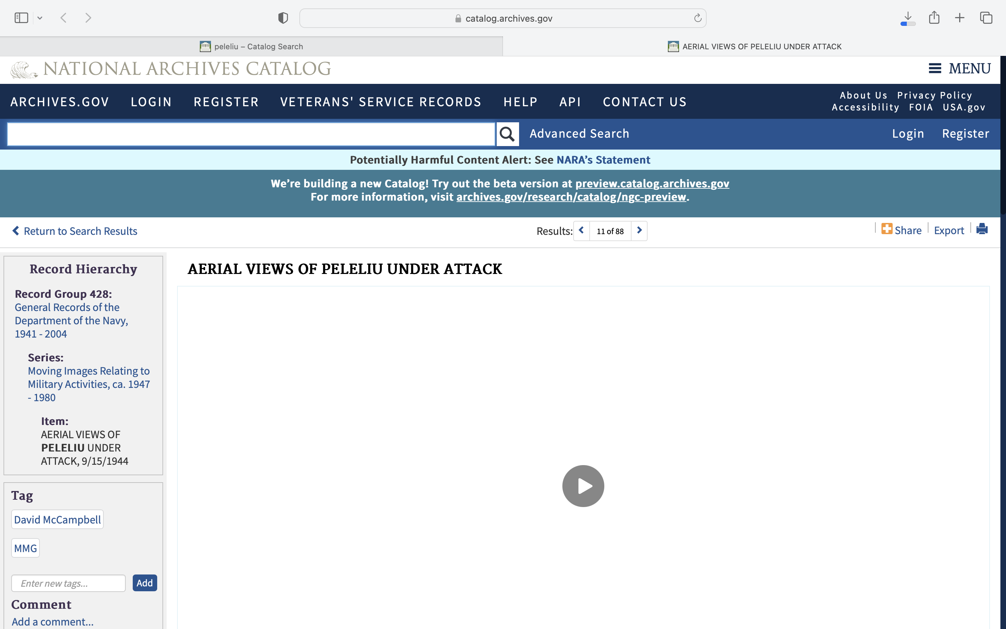Focus the Enter new tags field
1006x629 pixels.
pos(68,583)
